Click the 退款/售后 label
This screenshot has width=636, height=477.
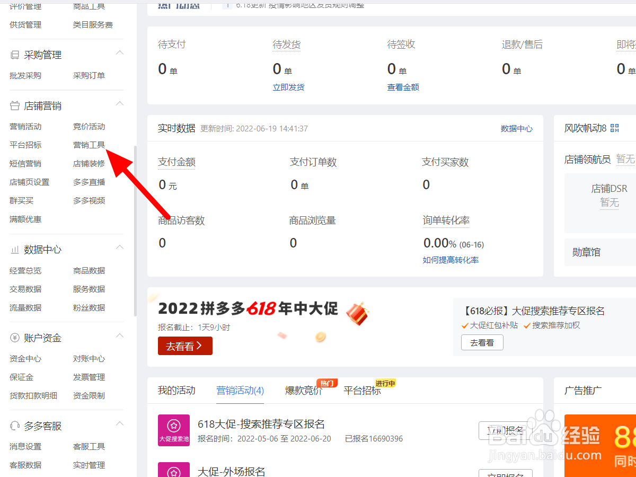(x=523, y=45)
